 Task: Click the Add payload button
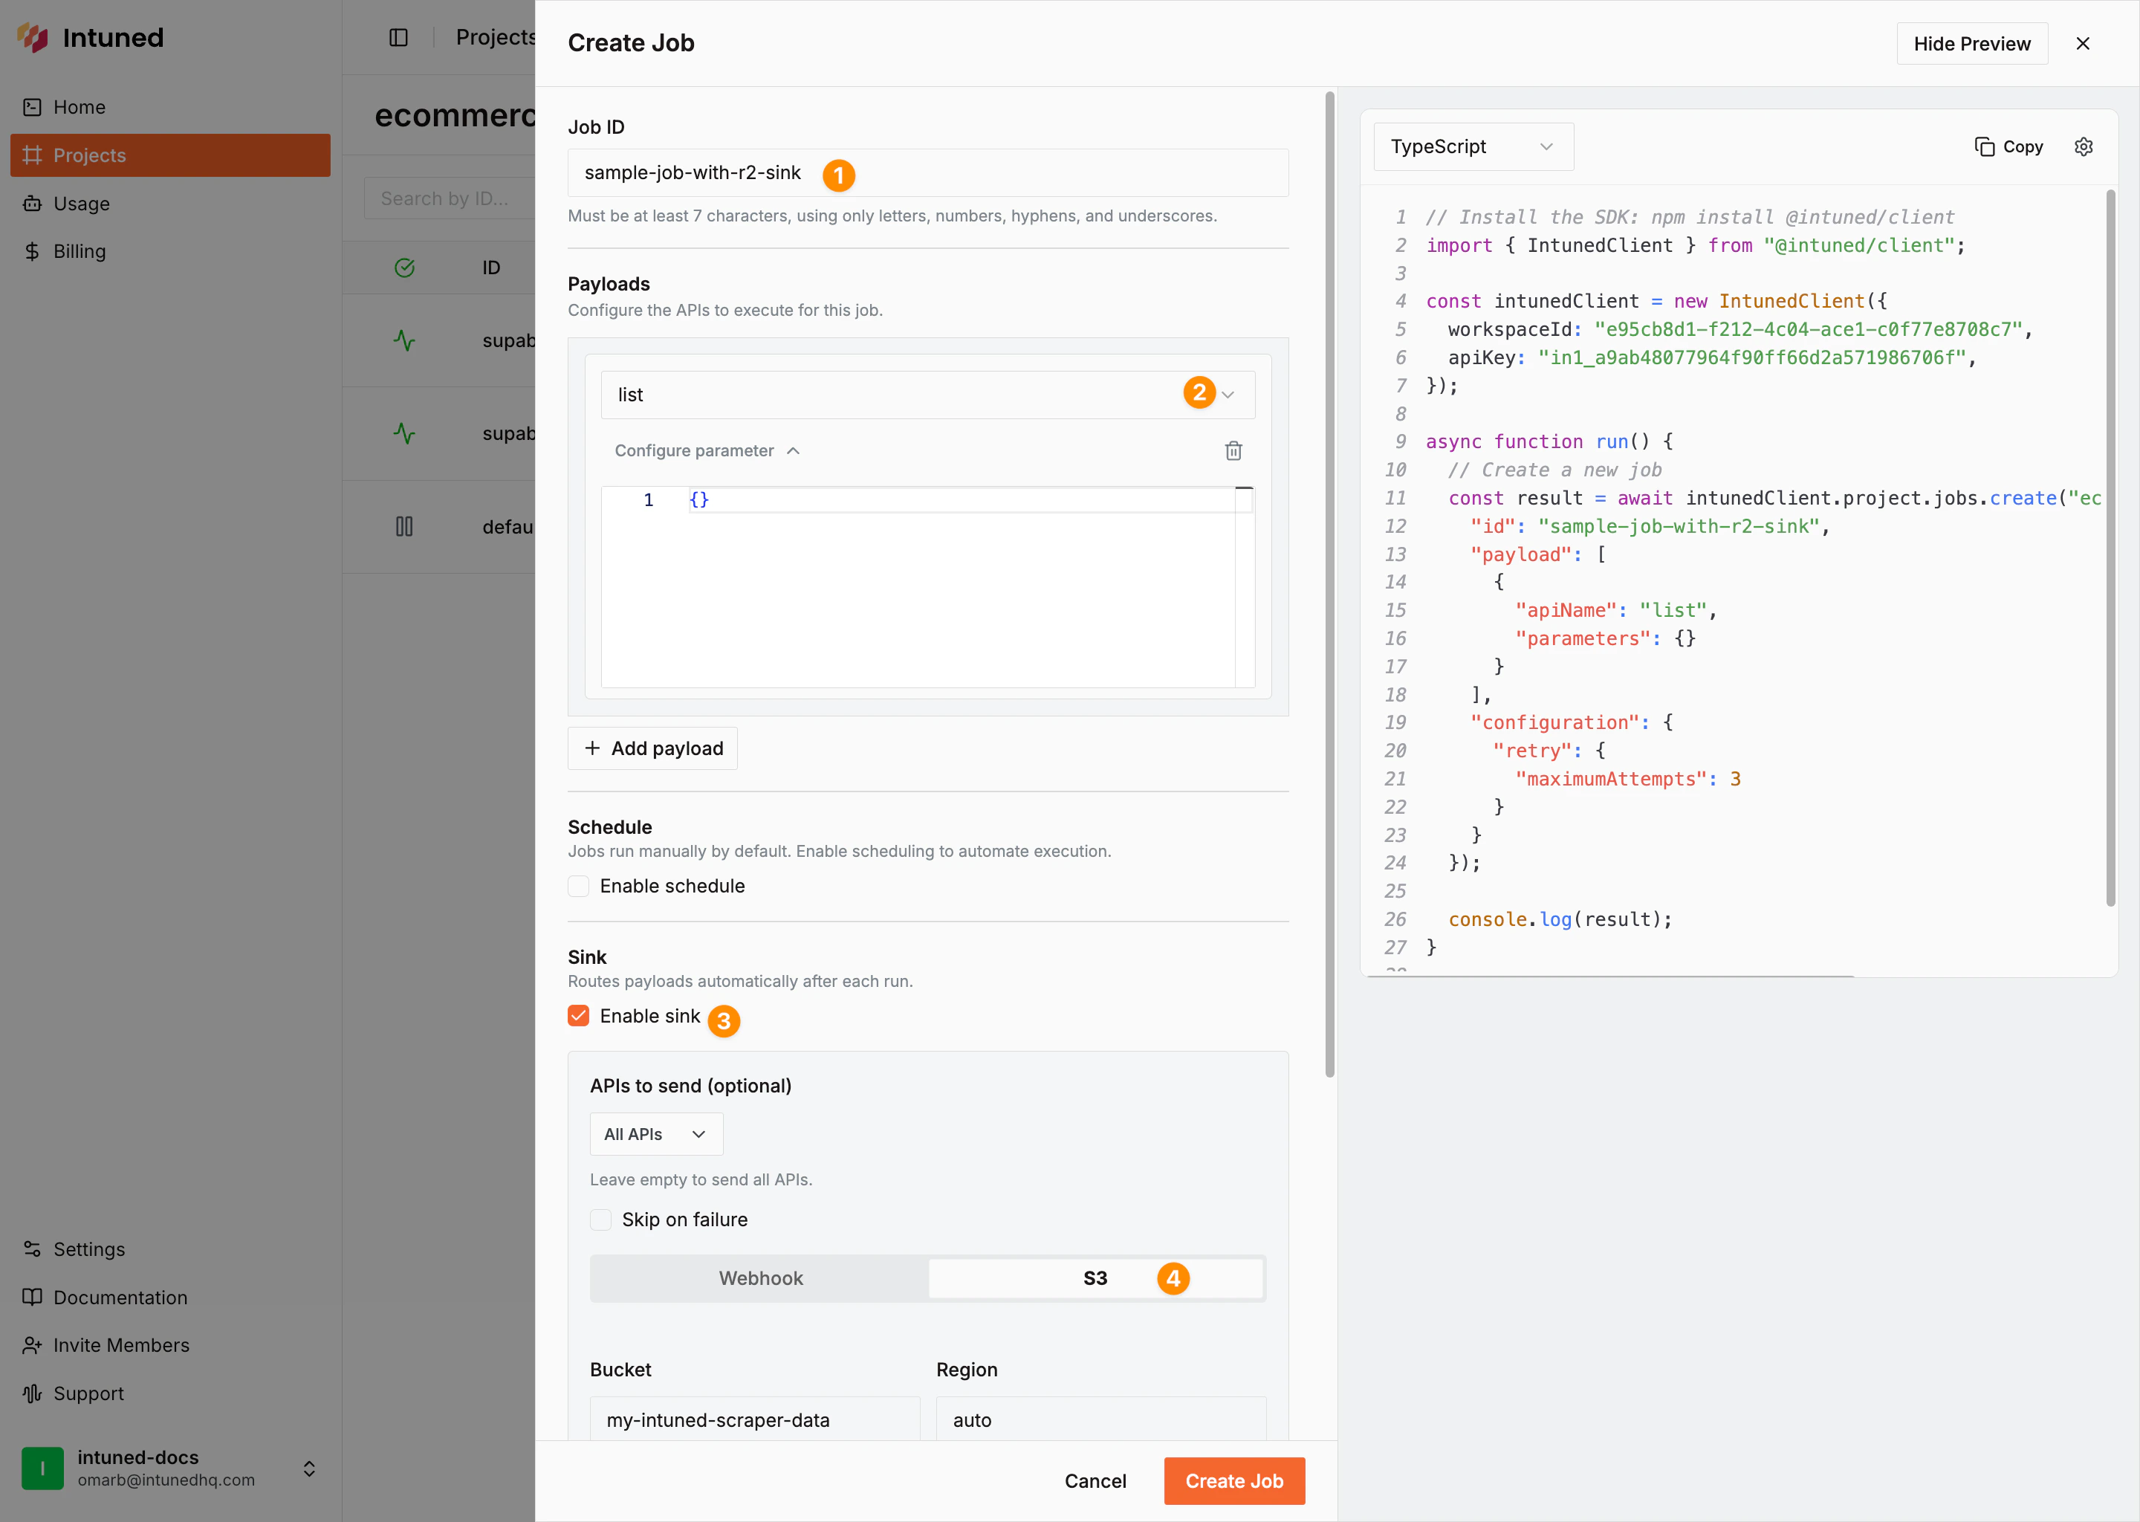click(652, 748)
